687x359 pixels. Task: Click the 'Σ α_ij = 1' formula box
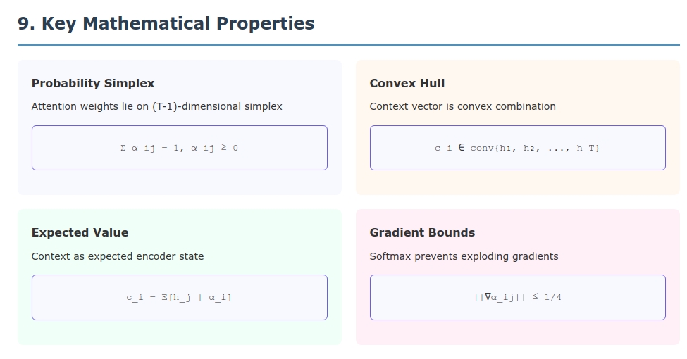click(x=180, y=148)
